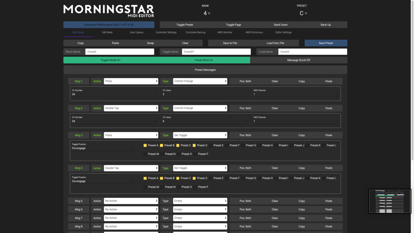Screen dimensions: 414x233
Task: Turn off Preset Blink
Action: pos(204,60)
